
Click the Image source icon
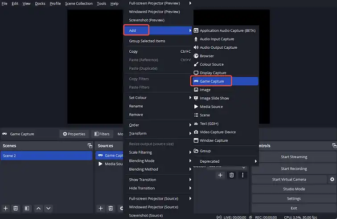196,90
